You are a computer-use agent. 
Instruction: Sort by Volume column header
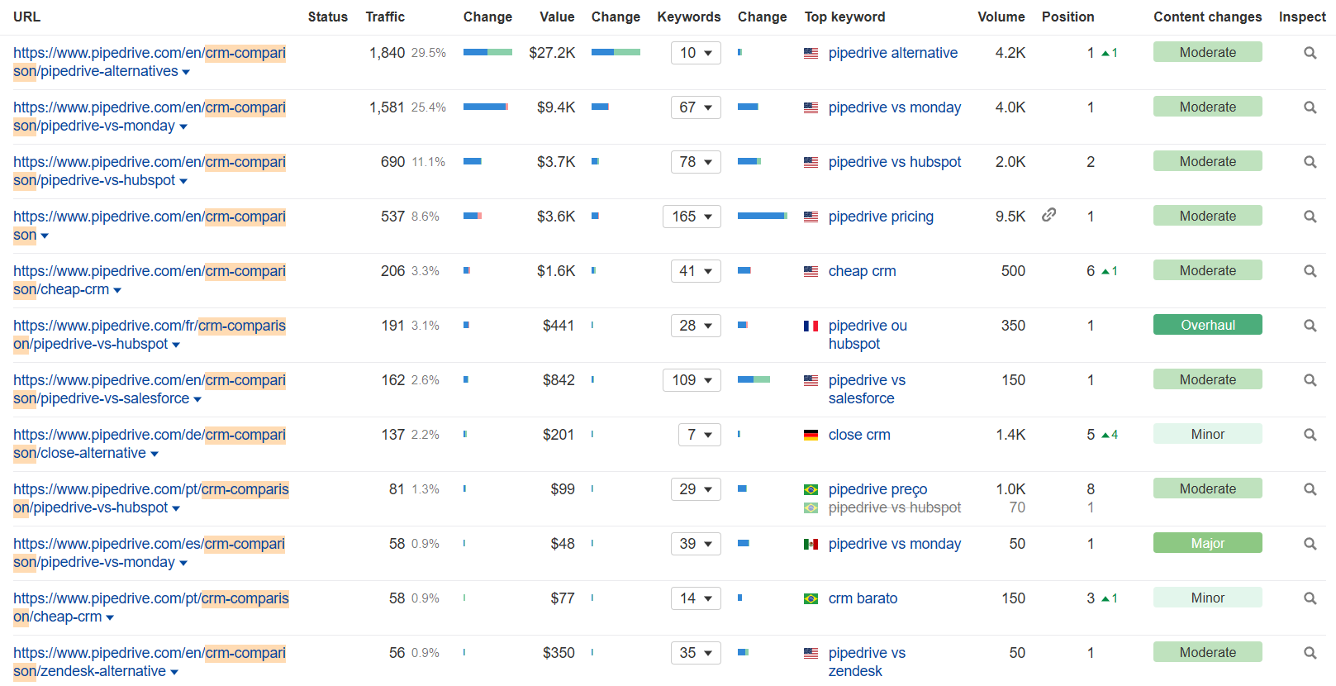click(x=1001, y=17)
